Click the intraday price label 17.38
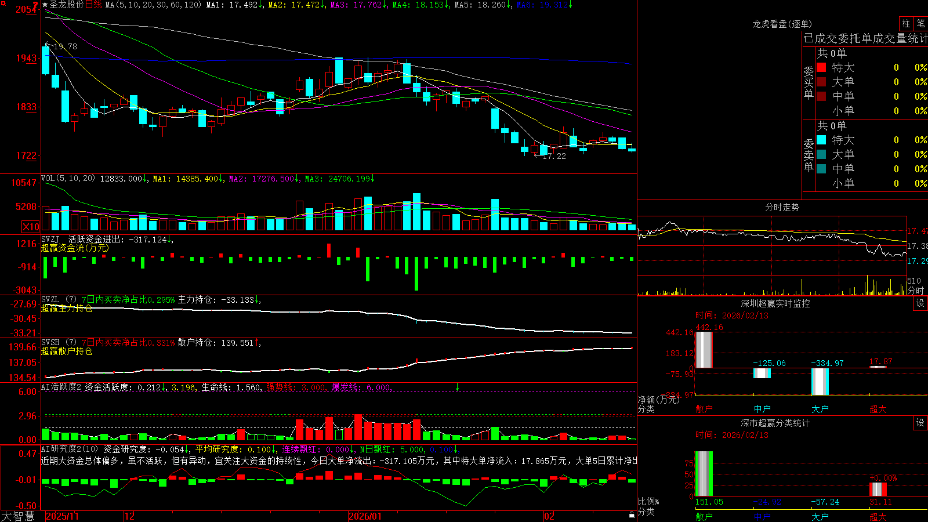928x522 pixels. [x=918, y=246]
